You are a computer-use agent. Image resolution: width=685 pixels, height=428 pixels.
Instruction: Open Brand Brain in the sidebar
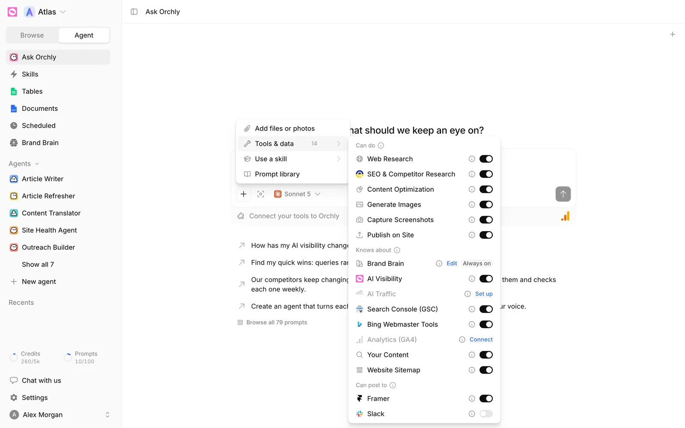[58, 143]
